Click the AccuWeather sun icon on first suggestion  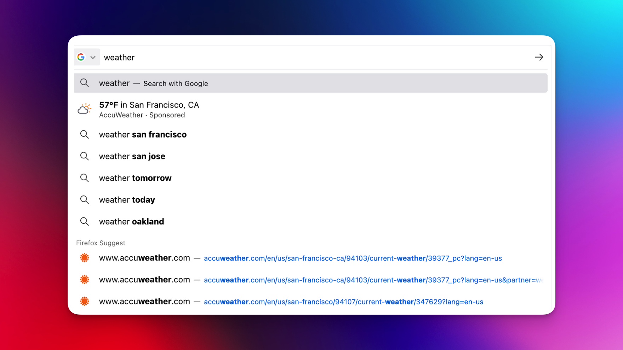point(85,258)
